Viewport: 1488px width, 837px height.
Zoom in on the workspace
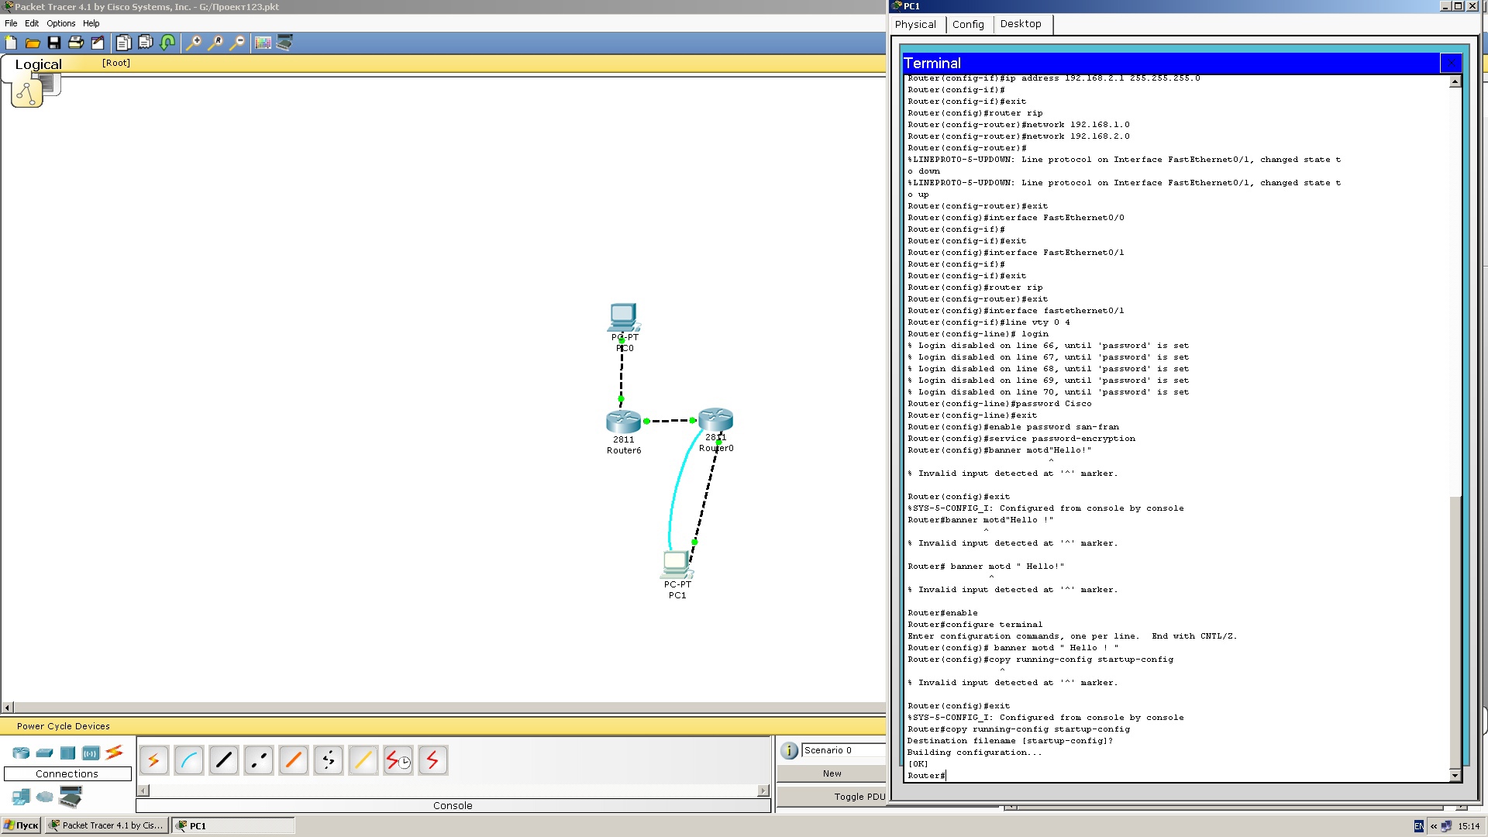tap(194, 43)
